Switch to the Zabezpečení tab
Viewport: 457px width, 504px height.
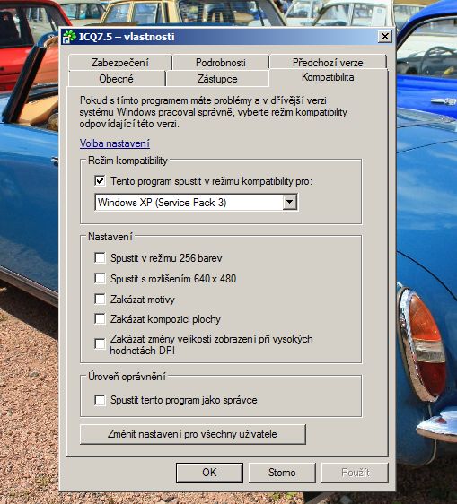119,63
